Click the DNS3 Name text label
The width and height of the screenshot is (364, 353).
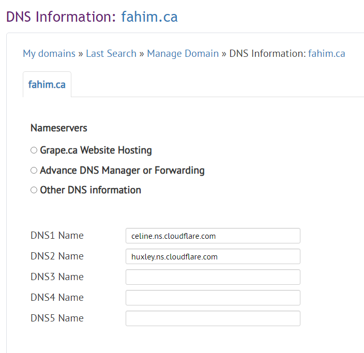click(x=57, y=277)
